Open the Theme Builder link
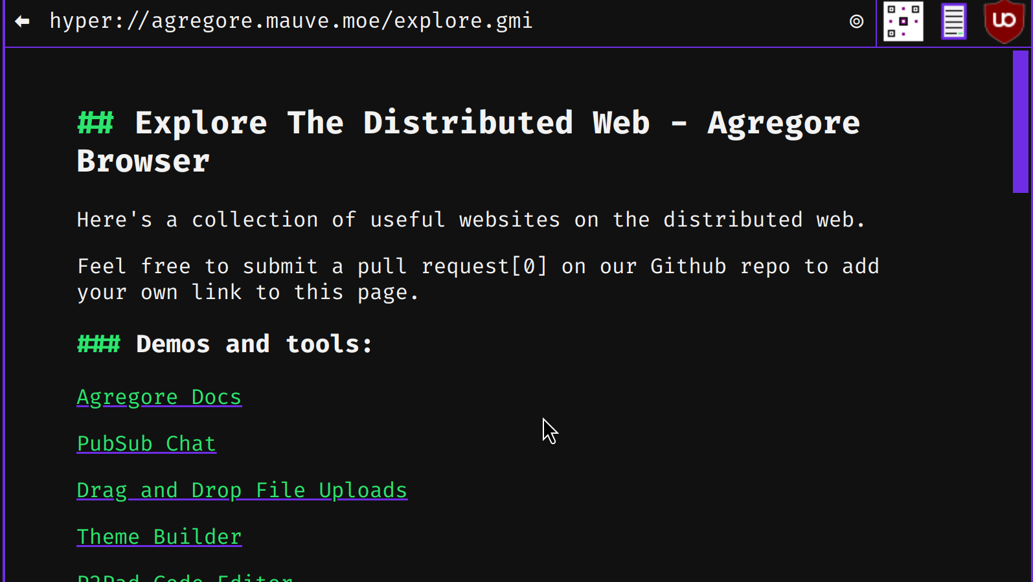The height and width of the screenshot is (582, 1033). 159,537
